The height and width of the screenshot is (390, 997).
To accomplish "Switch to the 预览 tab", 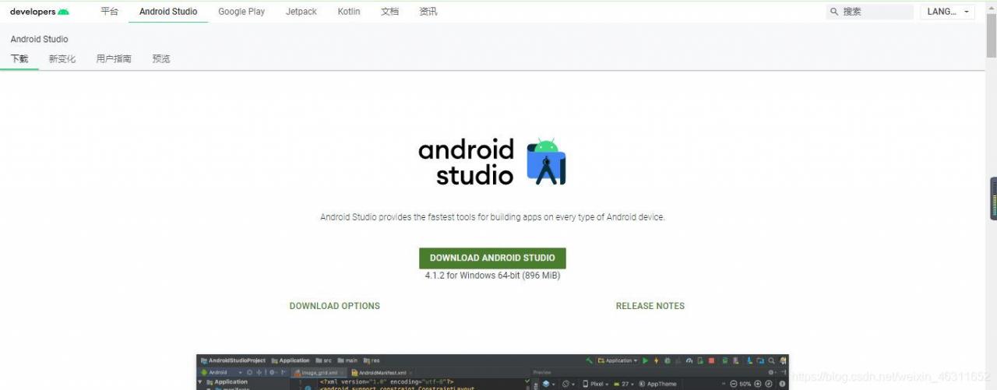I will 161,58.
